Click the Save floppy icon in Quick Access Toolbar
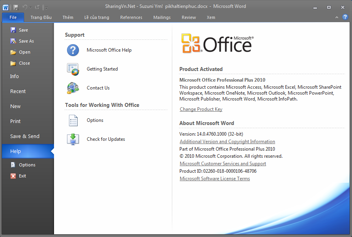 click(x=16, y=7)
